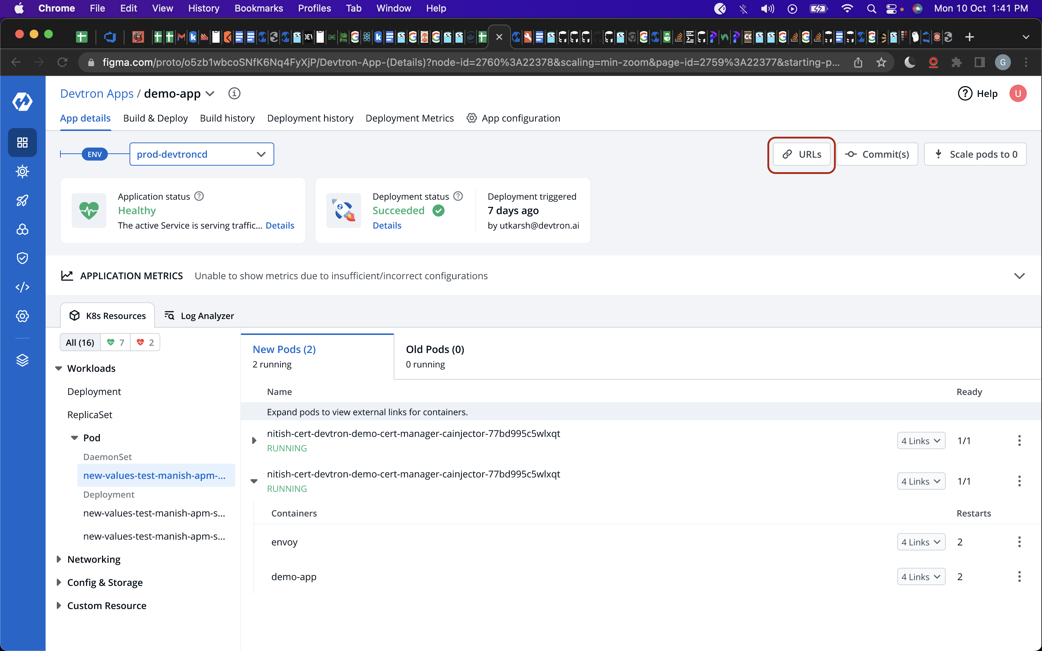Open kebab menu for envoy container
The width and height of the screenshot is (1042, 651).
pyautogui.click(x=1019, y=542)
